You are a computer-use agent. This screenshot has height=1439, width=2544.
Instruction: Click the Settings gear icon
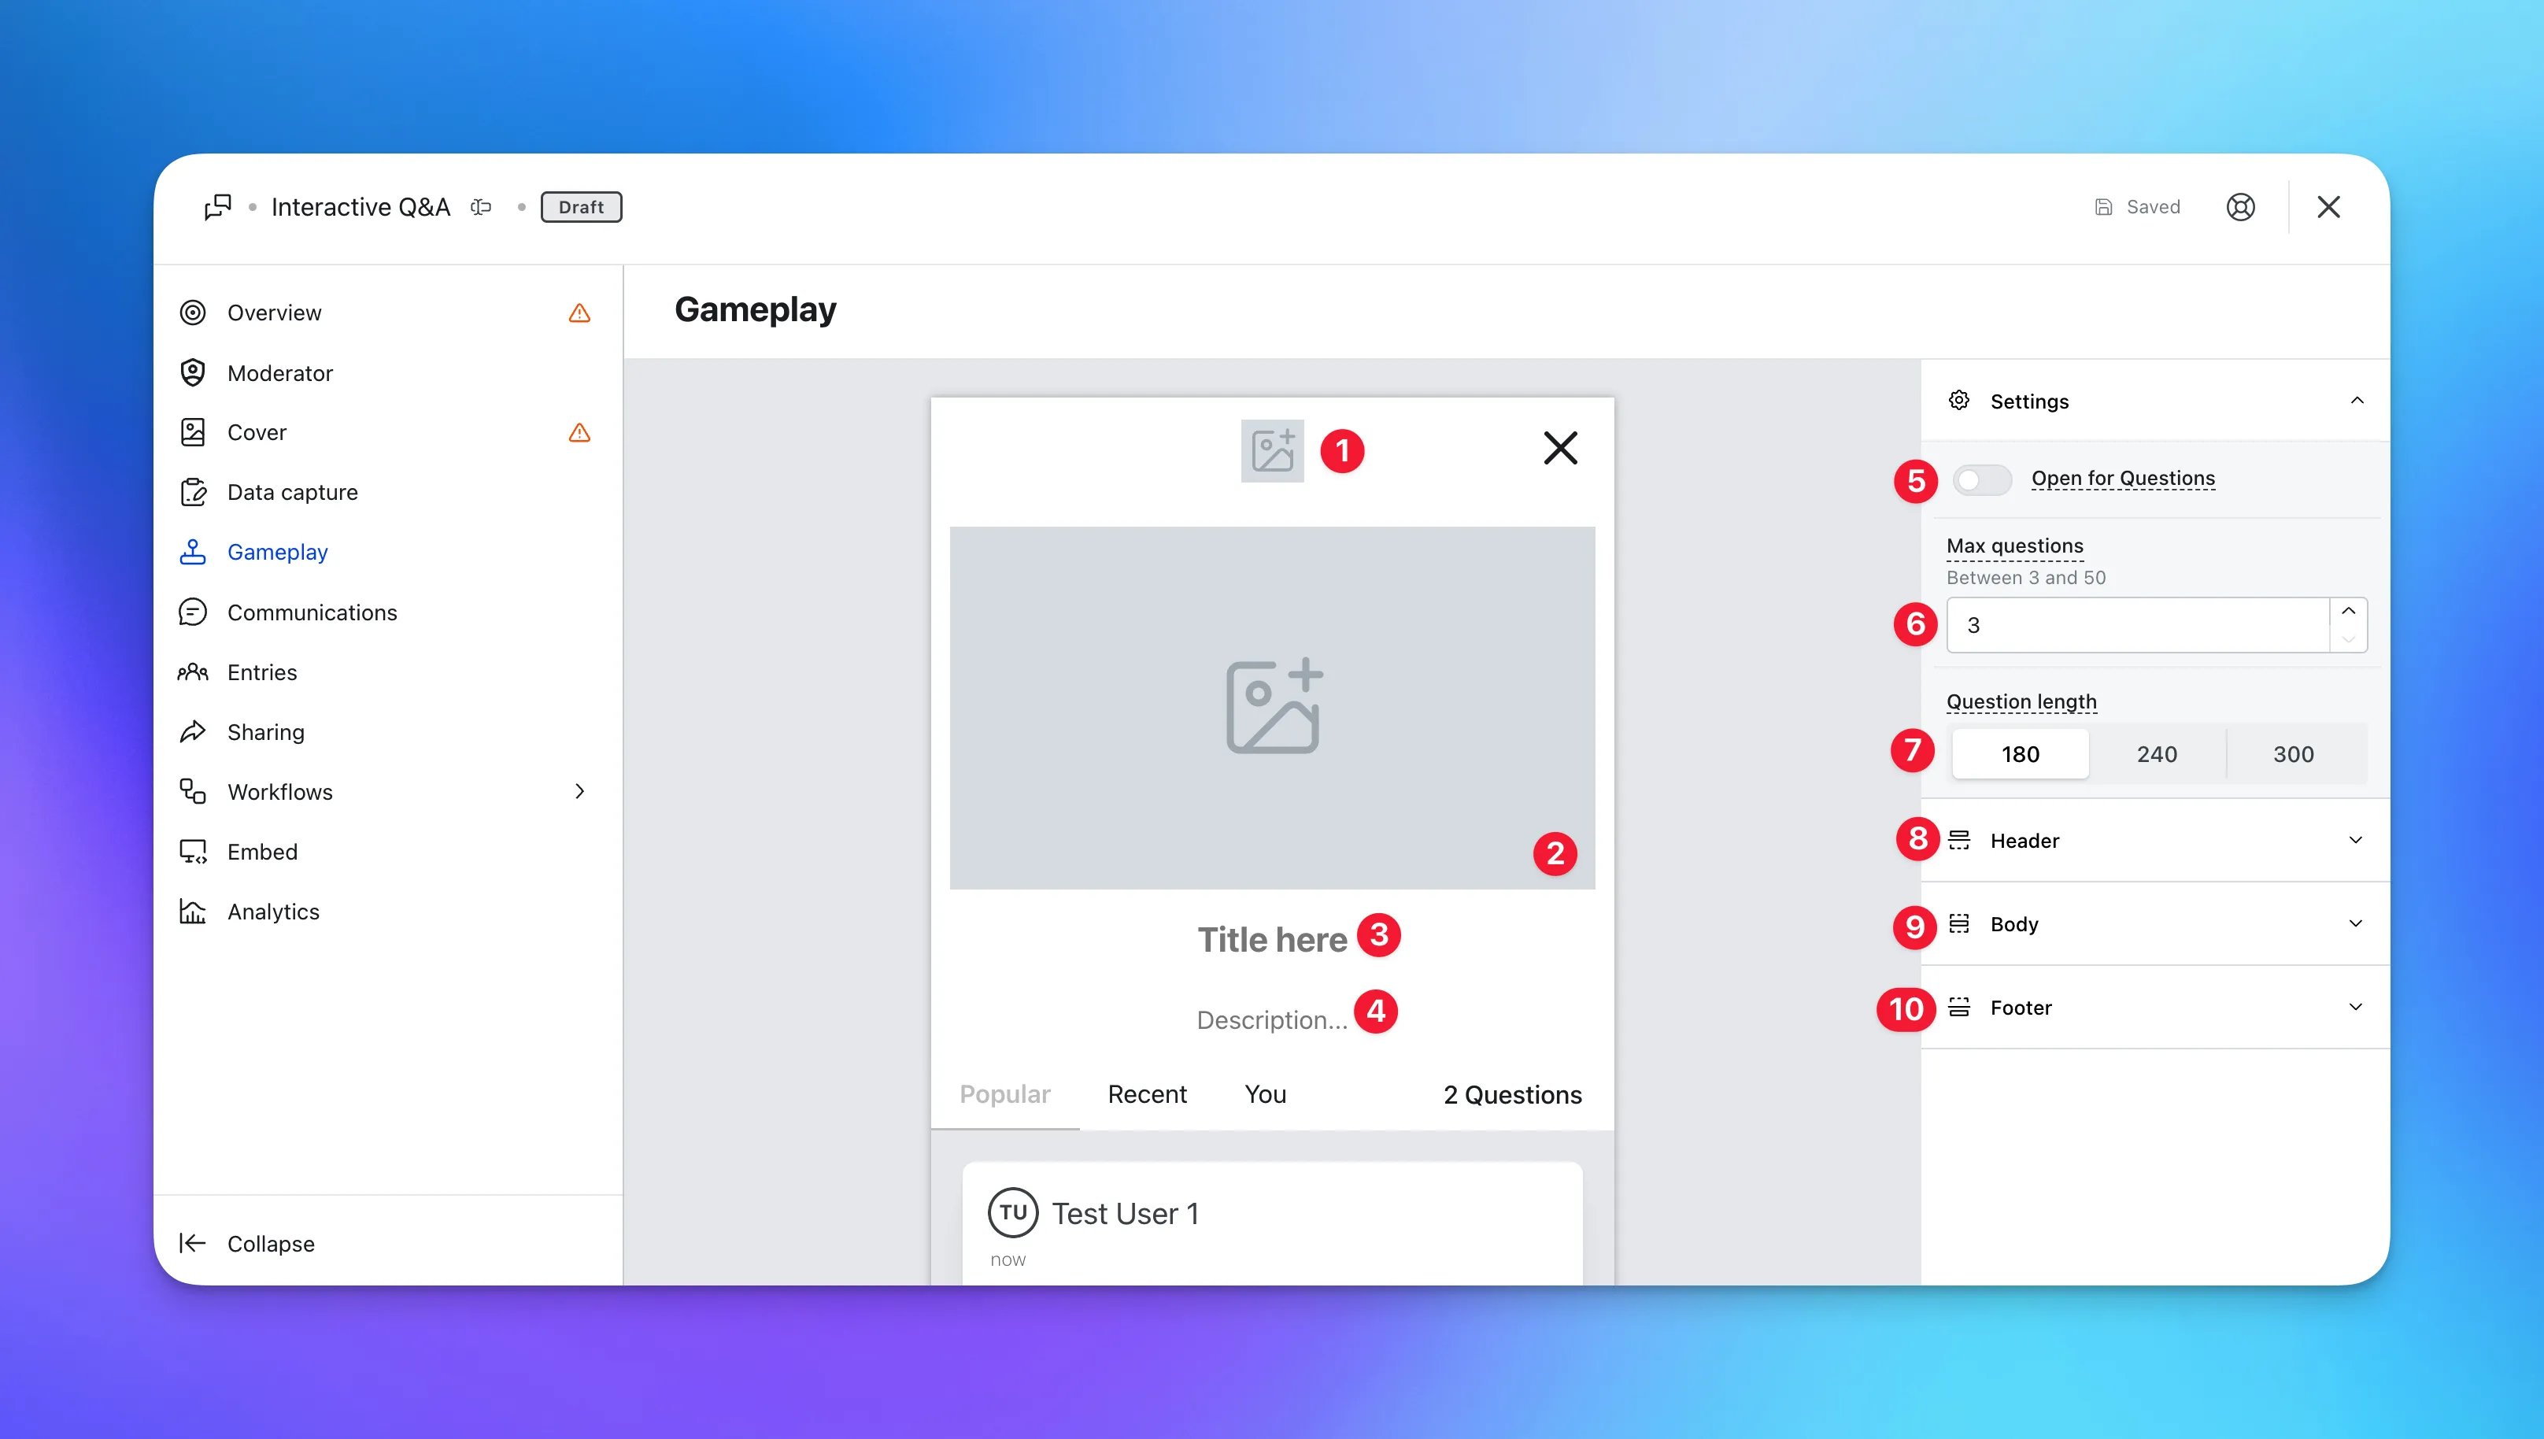pyautogui.click(x=1959, y=400)
